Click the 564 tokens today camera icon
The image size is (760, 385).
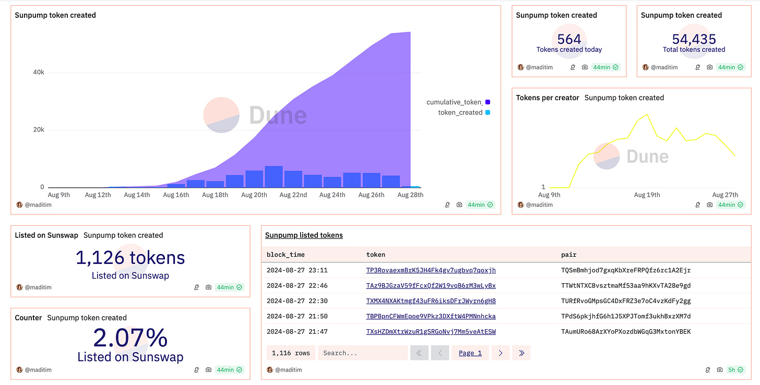coord(585,67)
